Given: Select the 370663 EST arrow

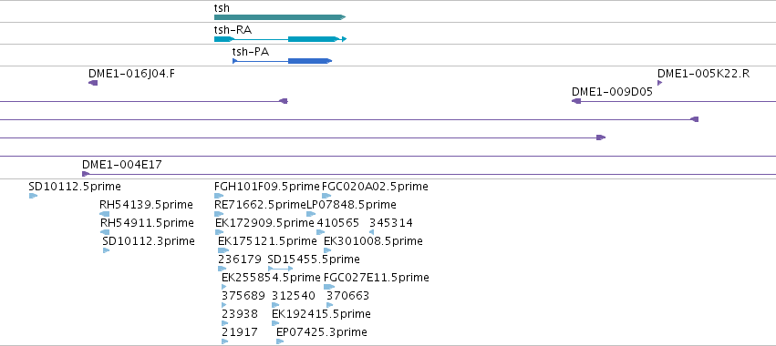Looking at the screenshot, I should [329, 305].
